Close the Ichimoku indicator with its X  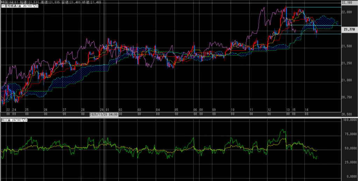pos(37,6)
